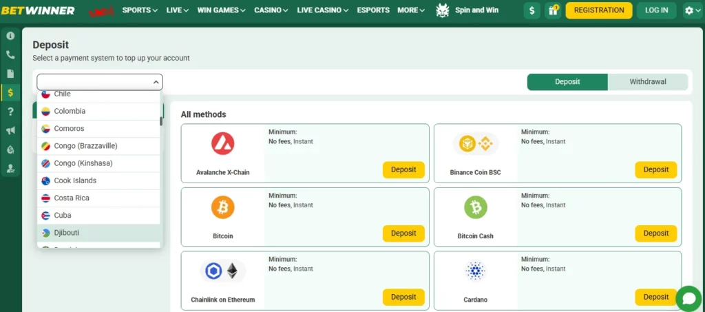Open the megaphone promotions sidebar icon

pos(10,130)
